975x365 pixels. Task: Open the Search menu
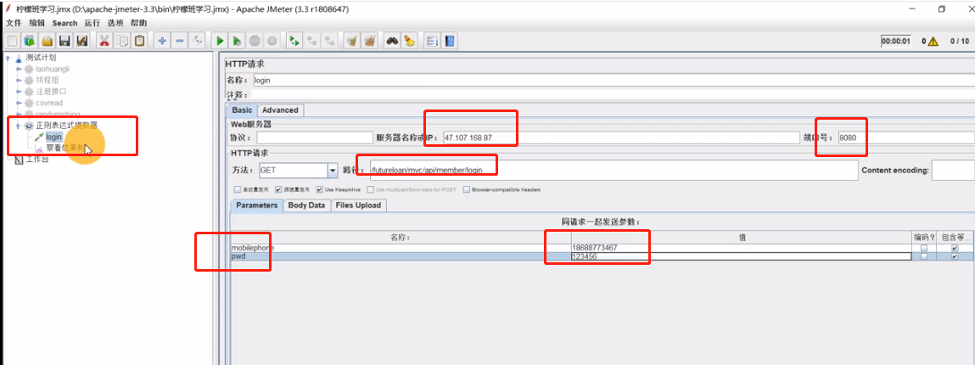pos(64,23)
